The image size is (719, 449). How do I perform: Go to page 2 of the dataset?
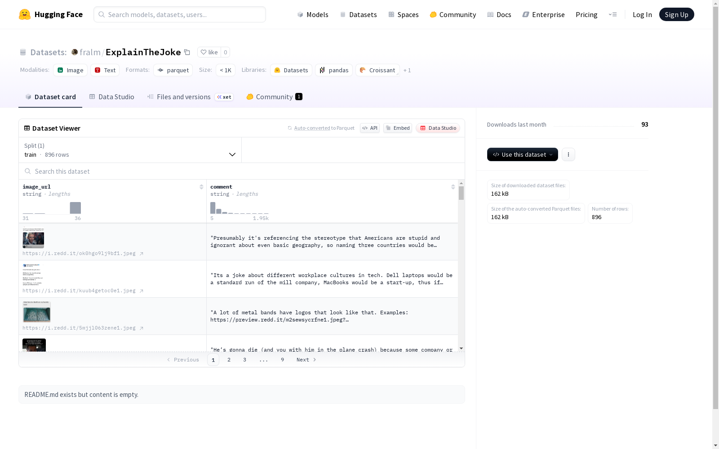pos(229,360)
